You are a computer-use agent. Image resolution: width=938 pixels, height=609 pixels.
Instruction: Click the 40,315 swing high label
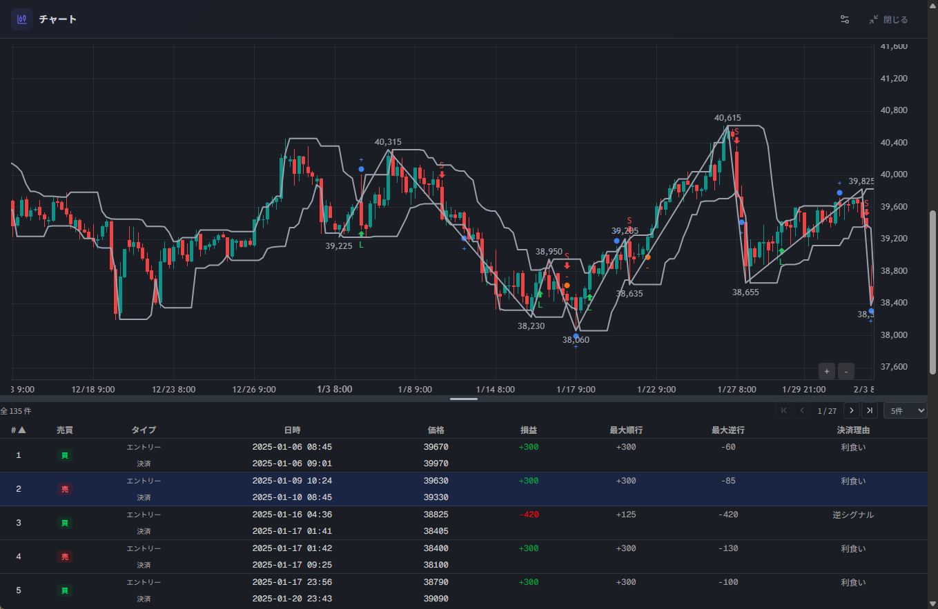tap(388, 142)
